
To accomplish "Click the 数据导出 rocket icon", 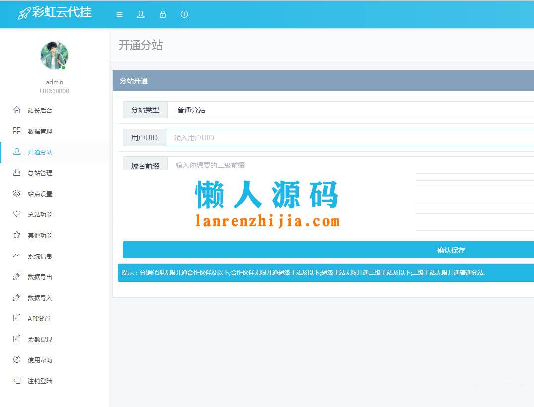I will [x=16, y=277].
